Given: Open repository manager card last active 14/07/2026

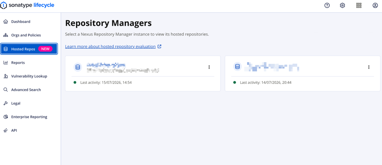Looking at the screenshot, I should 302,74.
